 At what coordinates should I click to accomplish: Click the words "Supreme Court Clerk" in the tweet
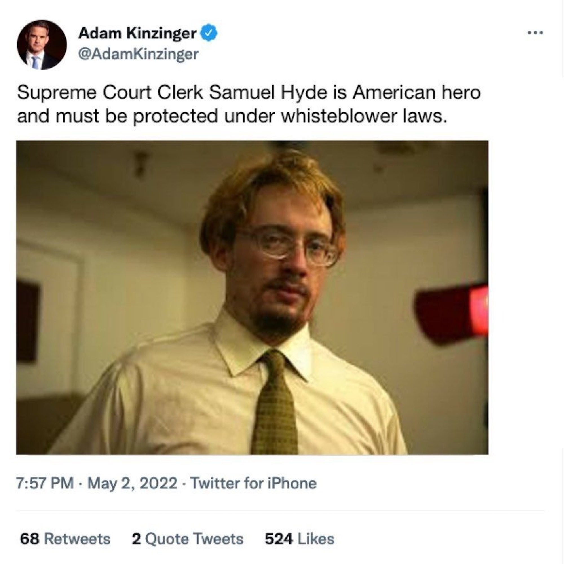pos(110,92)
